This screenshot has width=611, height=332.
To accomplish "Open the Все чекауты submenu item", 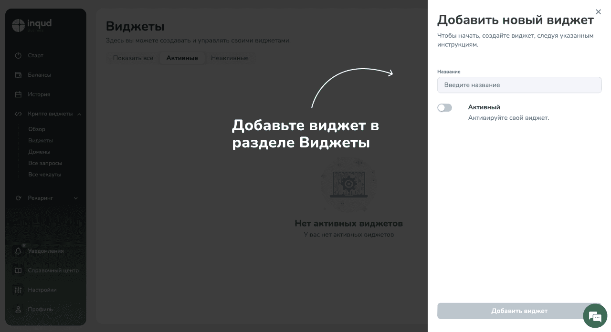I will pos(45,175).
